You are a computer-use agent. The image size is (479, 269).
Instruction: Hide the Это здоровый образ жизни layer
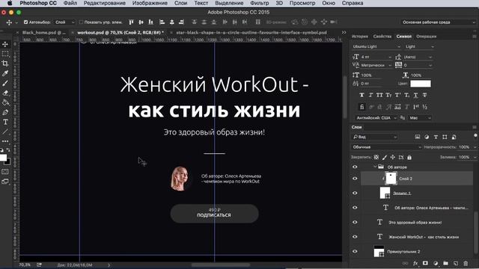355,223
